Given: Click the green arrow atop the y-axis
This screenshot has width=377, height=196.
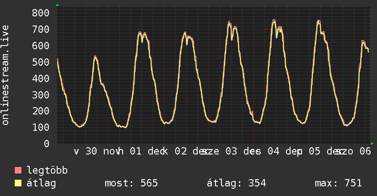Looking at the screenshot, I should [57, 5].
